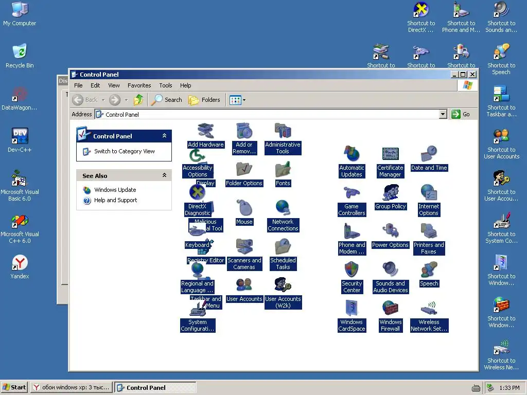Open Sounds and Audio Devices icon
527x395 pixels.
pyautogui.click(x=390, y=270)
